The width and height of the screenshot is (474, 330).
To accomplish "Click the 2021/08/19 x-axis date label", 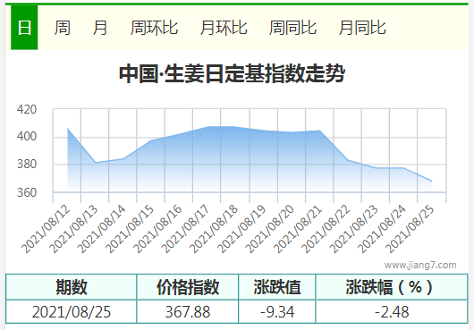I will (x=241, y=229).
